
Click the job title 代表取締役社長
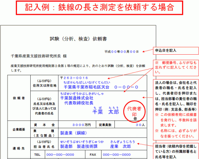pyautogui.click(x=79, y=103)
